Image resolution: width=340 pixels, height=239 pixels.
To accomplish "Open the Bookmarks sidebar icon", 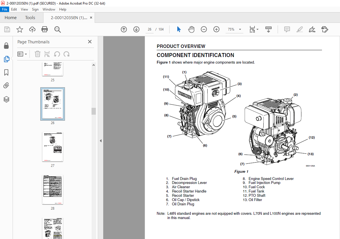I will coord(6,72).
